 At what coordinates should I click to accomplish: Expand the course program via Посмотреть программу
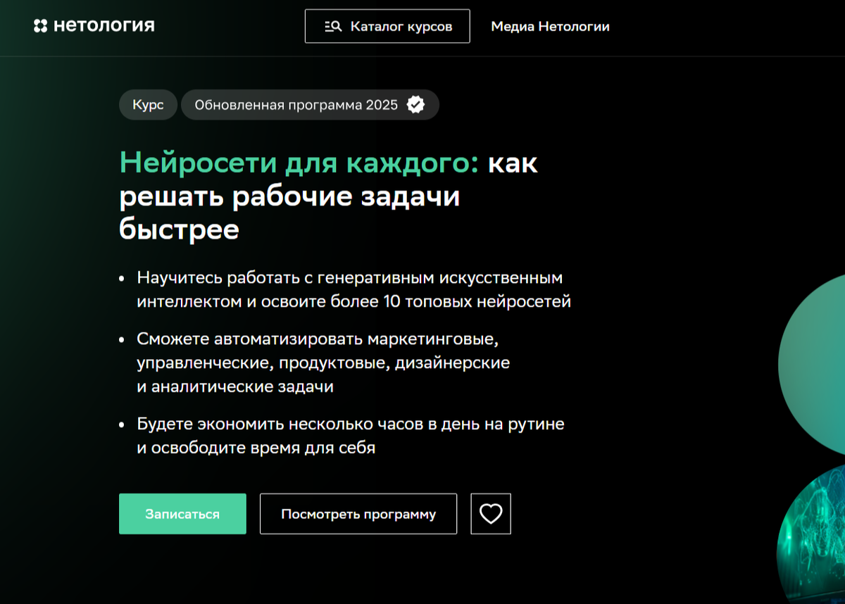(x=358, y=514)
